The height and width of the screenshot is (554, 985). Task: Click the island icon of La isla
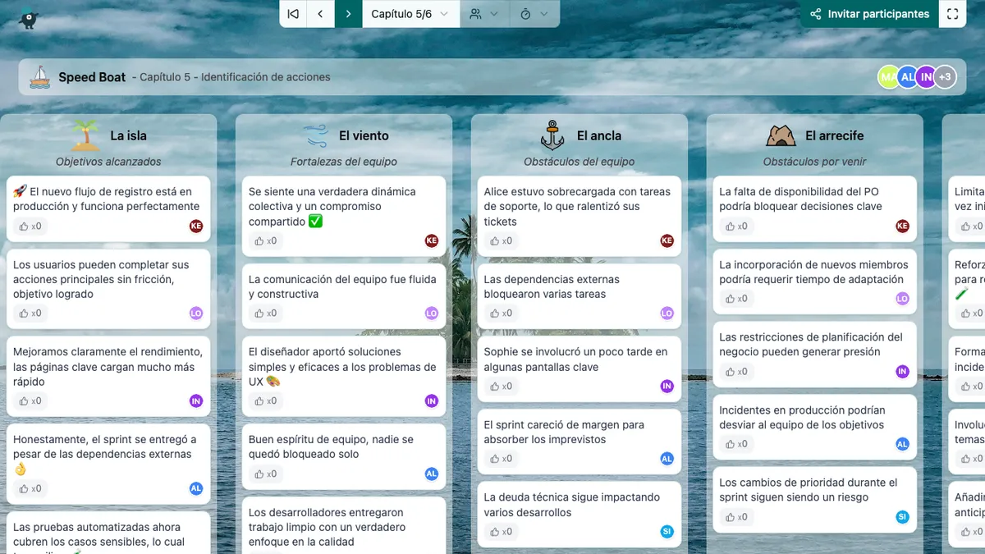tap(85, 135)
